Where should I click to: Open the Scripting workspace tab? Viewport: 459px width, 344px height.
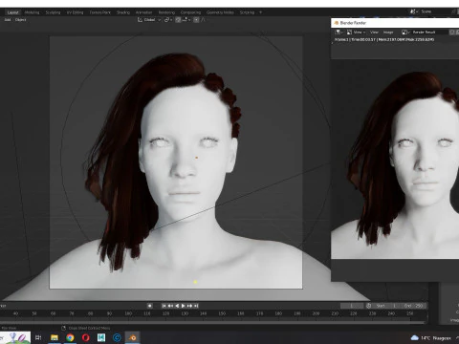[247, 12]
